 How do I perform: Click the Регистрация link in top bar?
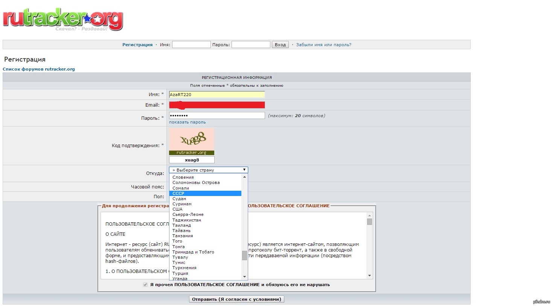[x=137, y=45]
